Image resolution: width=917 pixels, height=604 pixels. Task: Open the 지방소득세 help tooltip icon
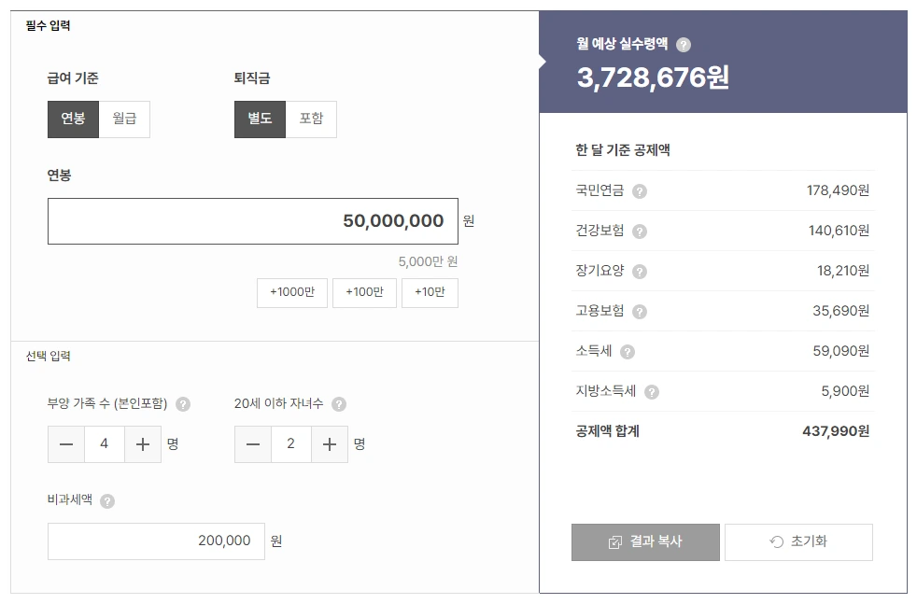coord(654,391)
